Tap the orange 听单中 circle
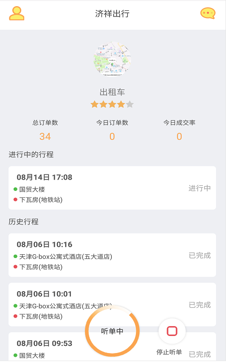 pos(112,331)
